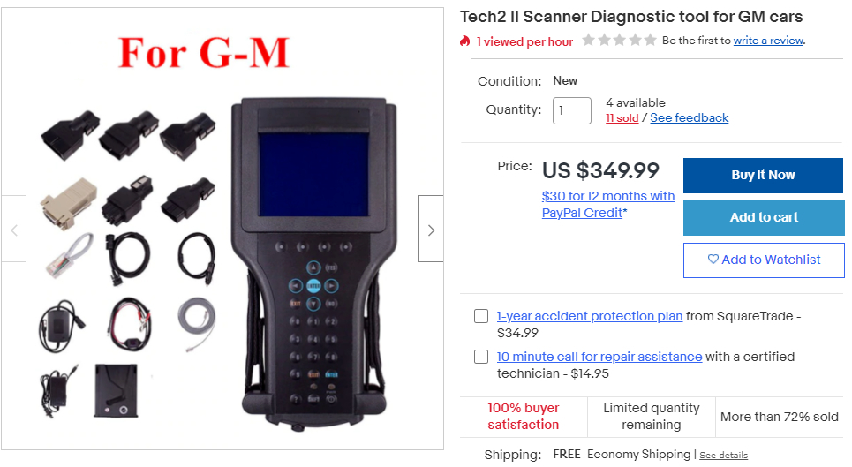The width and height of the screenshot is (852, 467).
Task: Open the See feedback link
Action: 689,117
